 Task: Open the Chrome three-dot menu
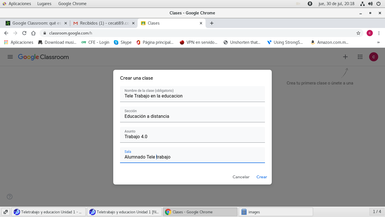coord(379,33)
